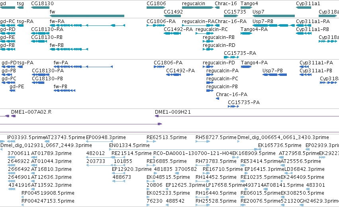Select the 'RE21514.5prime' EST label
This screenshot has width=339, height=207.
pos(131,153)
